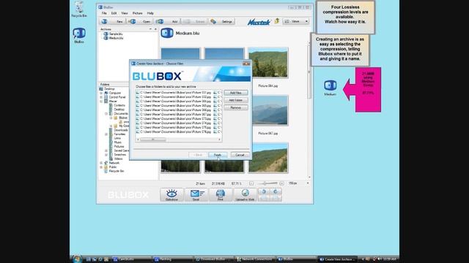This screenshot has width=469, height=263.
Task: Open the Recycle Bin desktop icon
Action: coord(79,9)
